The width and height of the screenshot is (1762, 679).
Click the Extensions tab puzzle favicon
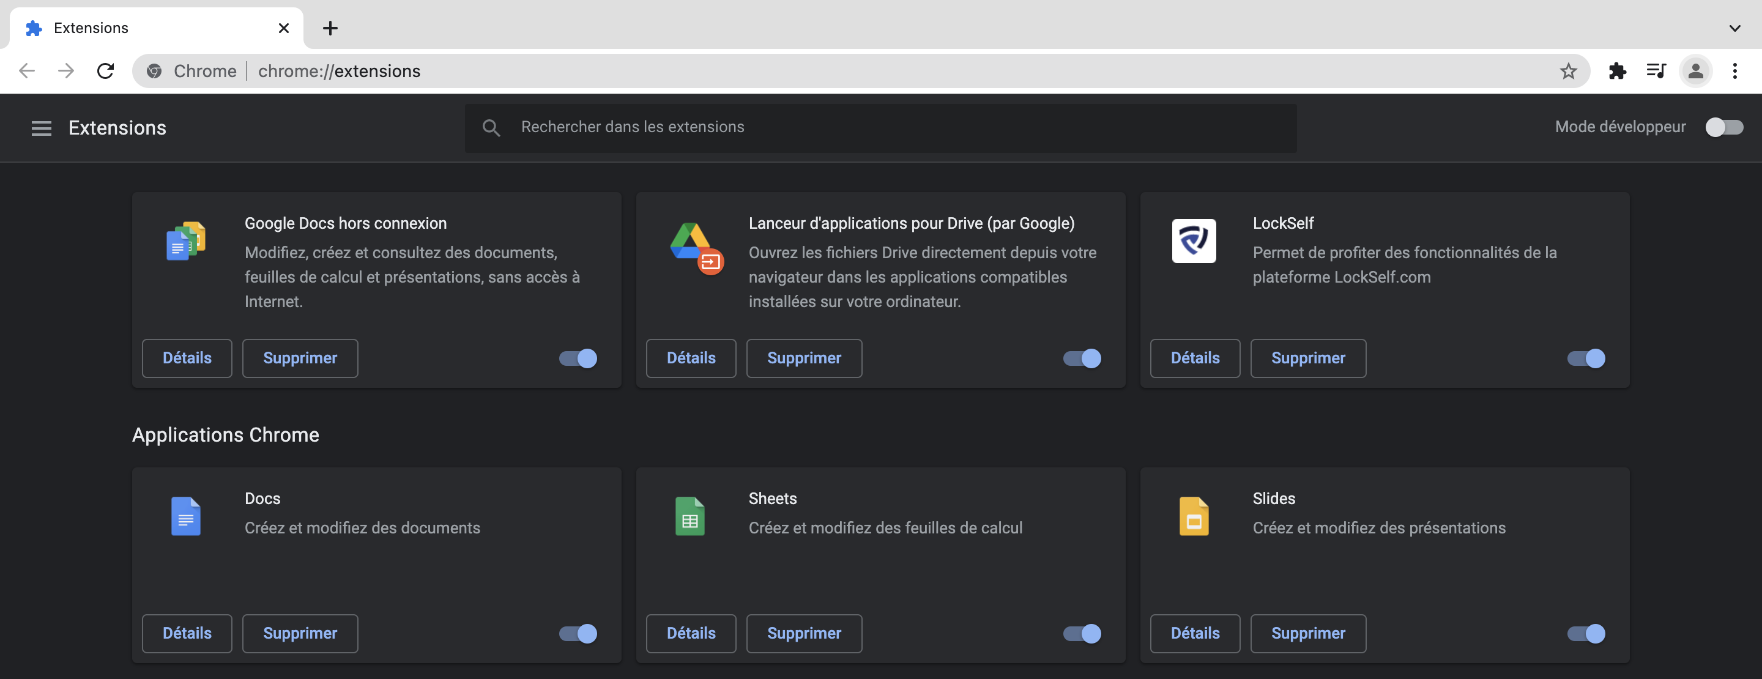click(x=34, y=28)
